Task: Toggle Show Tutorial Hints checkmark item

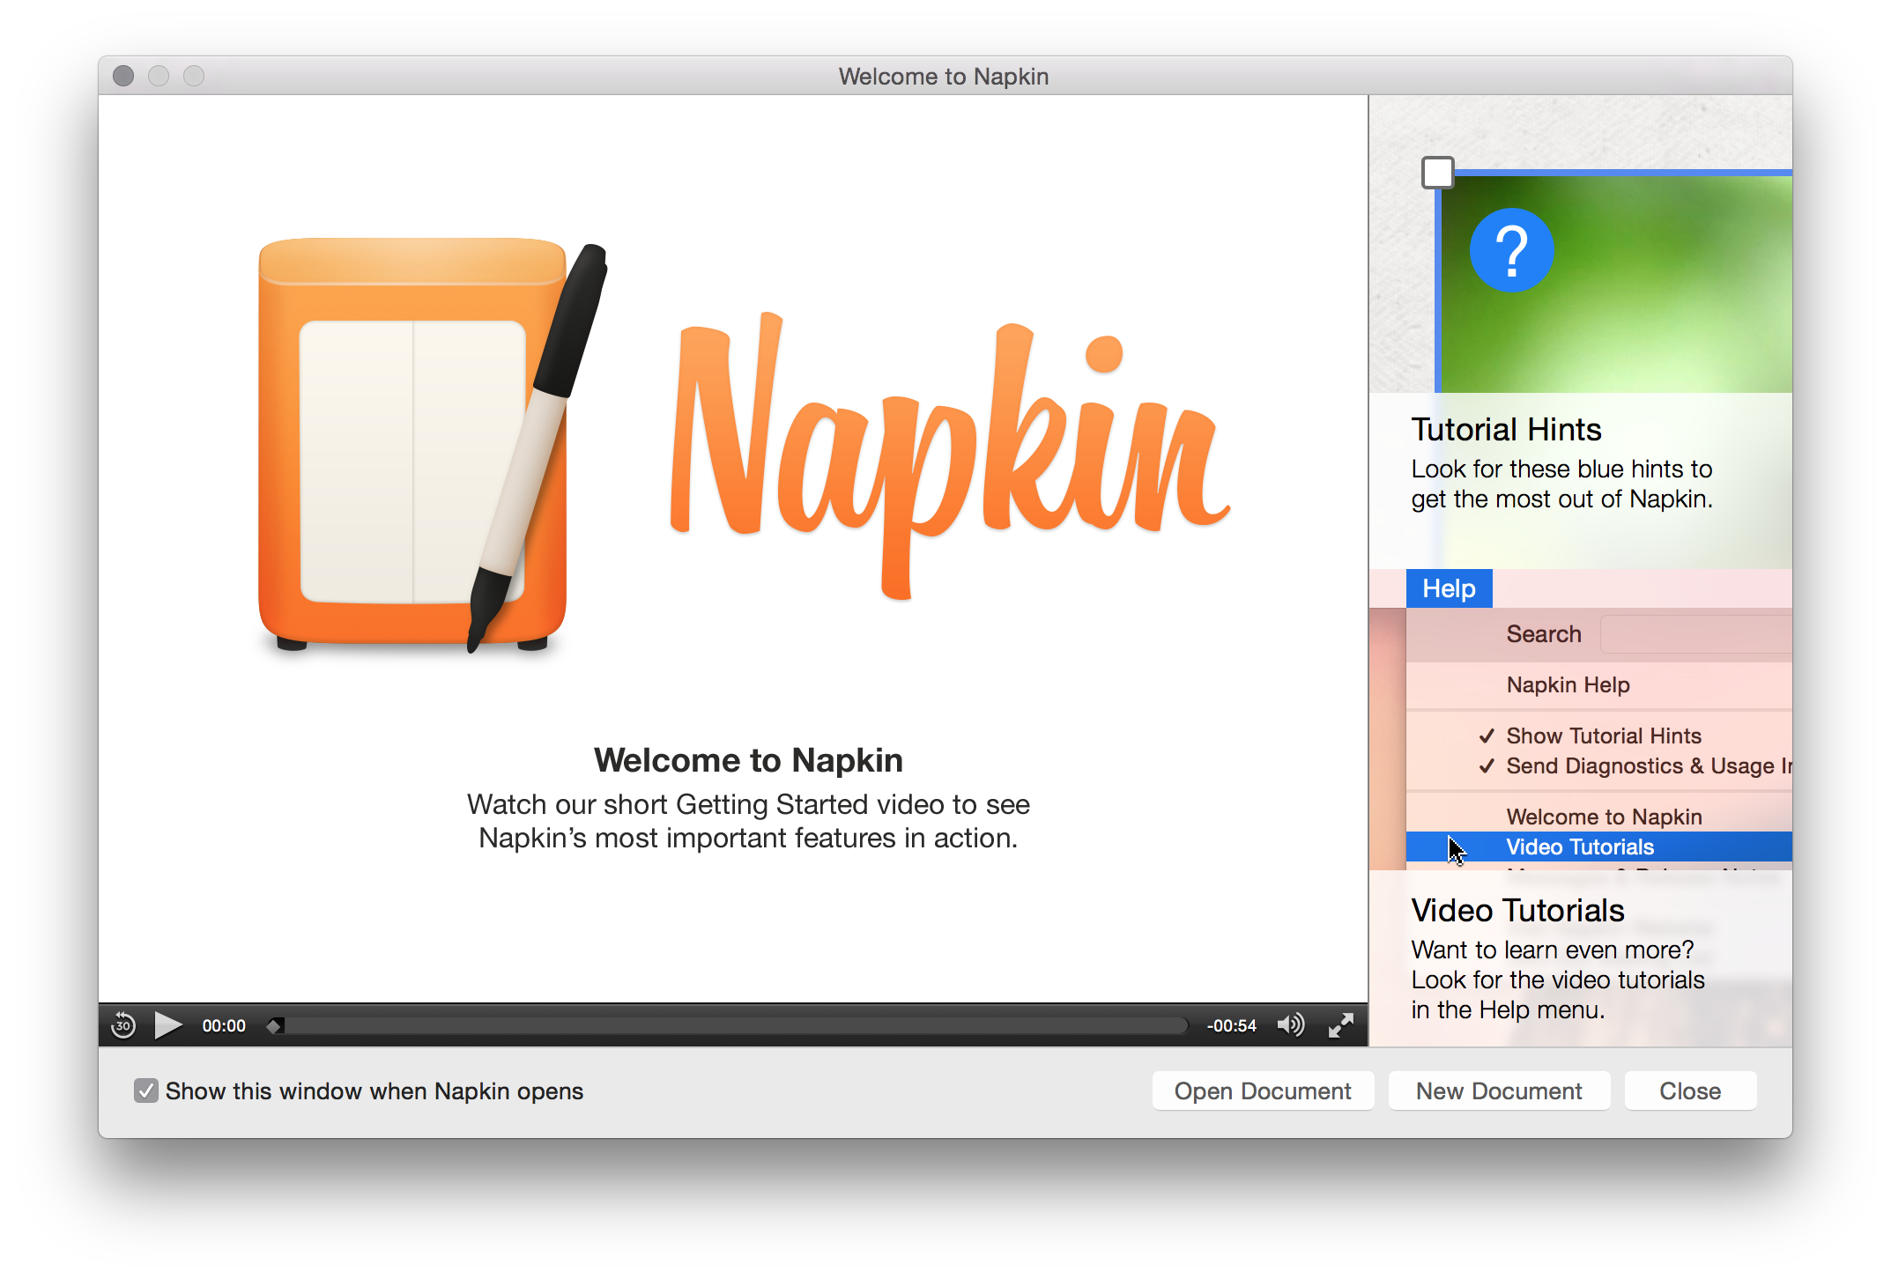Action: 1603,736
